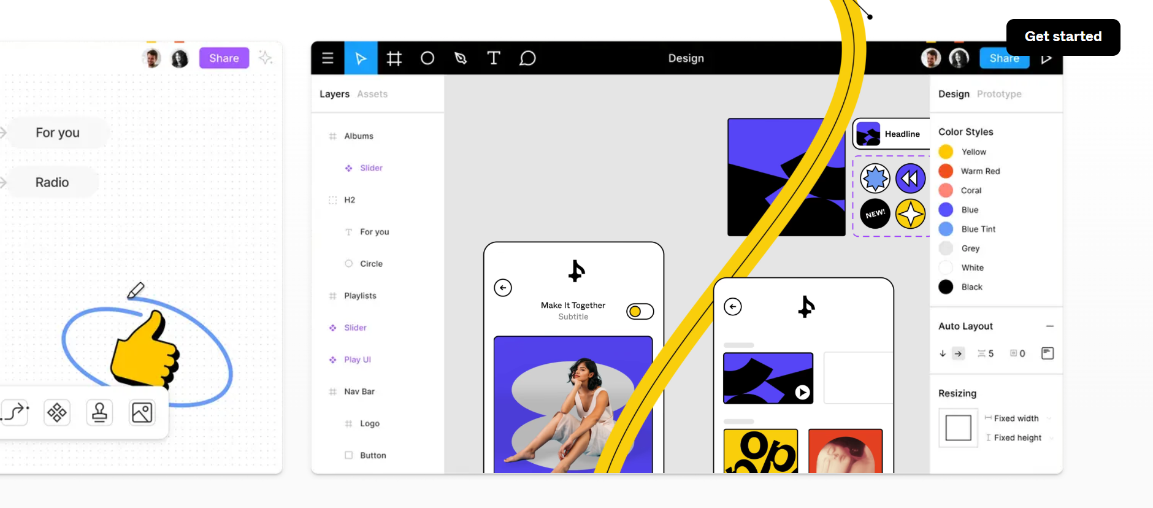
Task: Select the Blue color style
Action: coord(959,210)
